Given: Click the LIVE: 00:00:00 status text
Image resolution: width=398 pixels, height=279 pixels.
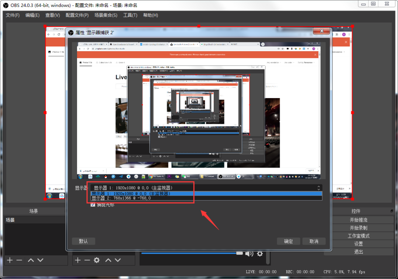Looking at the screenshot, I should (261, 272).
